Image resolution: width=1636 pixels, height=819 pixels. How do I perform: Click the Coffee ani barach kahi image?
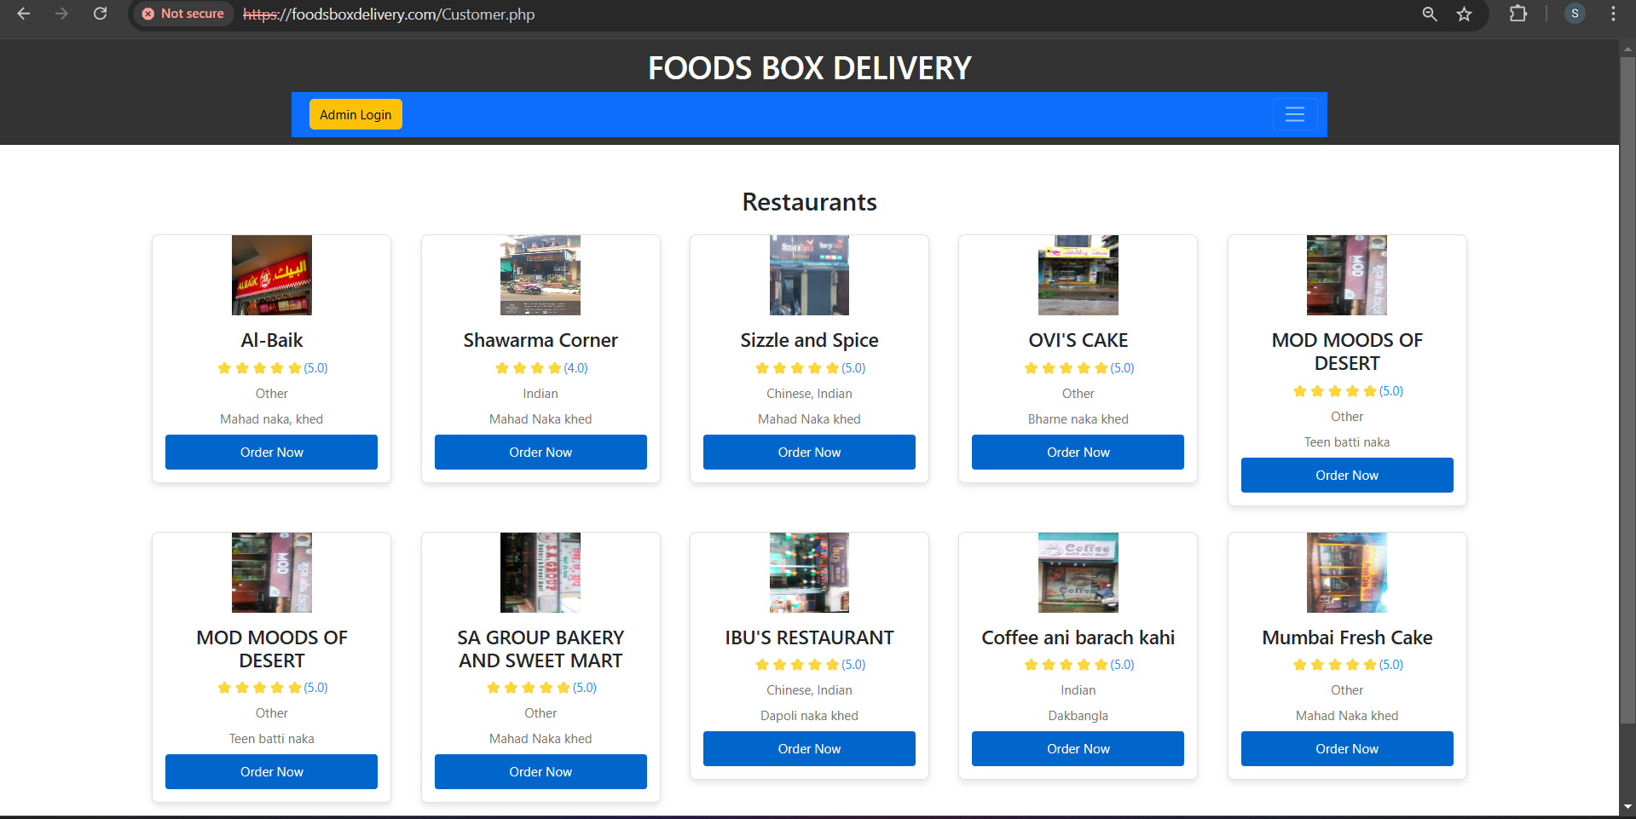point(1078,573)
